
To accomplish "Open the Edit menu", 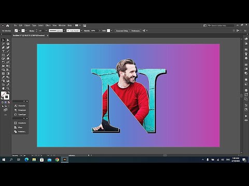I will (21, 25).
